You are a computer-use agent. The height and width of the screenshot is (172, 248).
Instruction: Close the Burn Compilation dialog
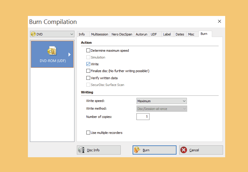[x=219, y=21]
